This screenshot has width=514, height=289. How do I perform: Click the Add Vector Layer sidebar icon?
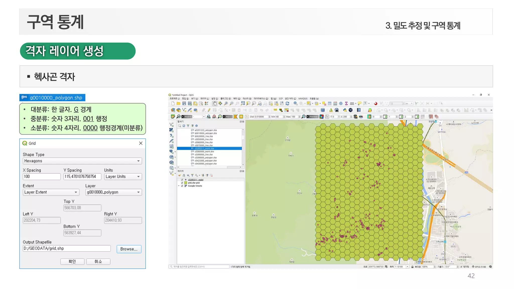pyautogui.click(x=171, y=124)
